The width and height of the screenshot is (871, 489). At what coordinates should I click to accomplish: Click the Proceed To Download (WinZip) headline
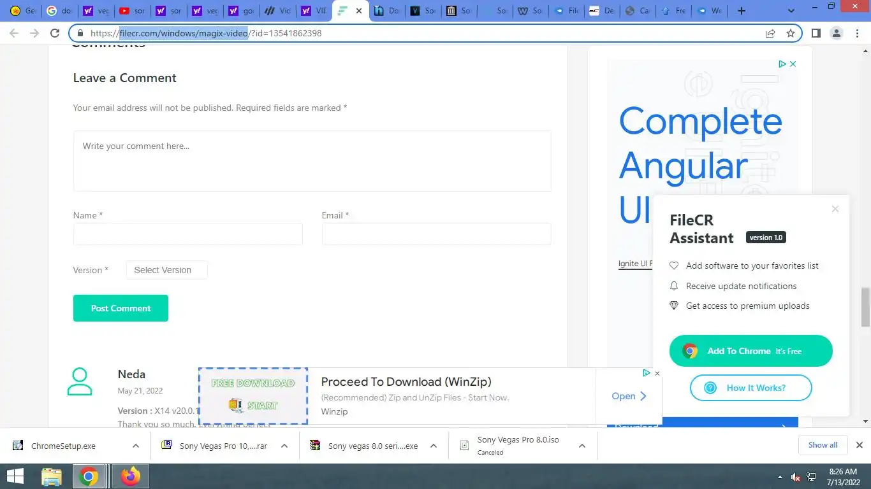click(x=406, y=381)
